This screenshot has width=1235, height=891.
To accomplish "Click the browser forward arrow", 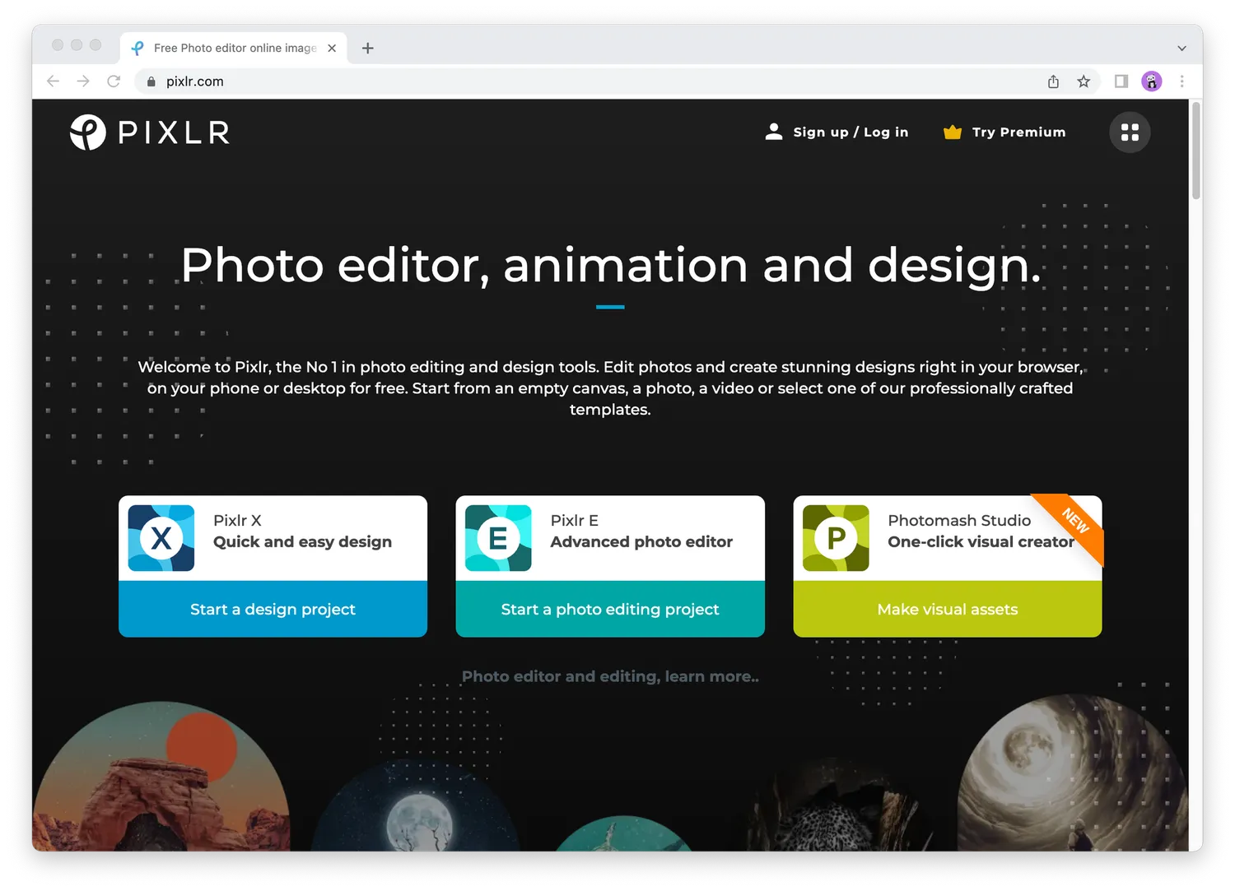I will tap(83, 81).
